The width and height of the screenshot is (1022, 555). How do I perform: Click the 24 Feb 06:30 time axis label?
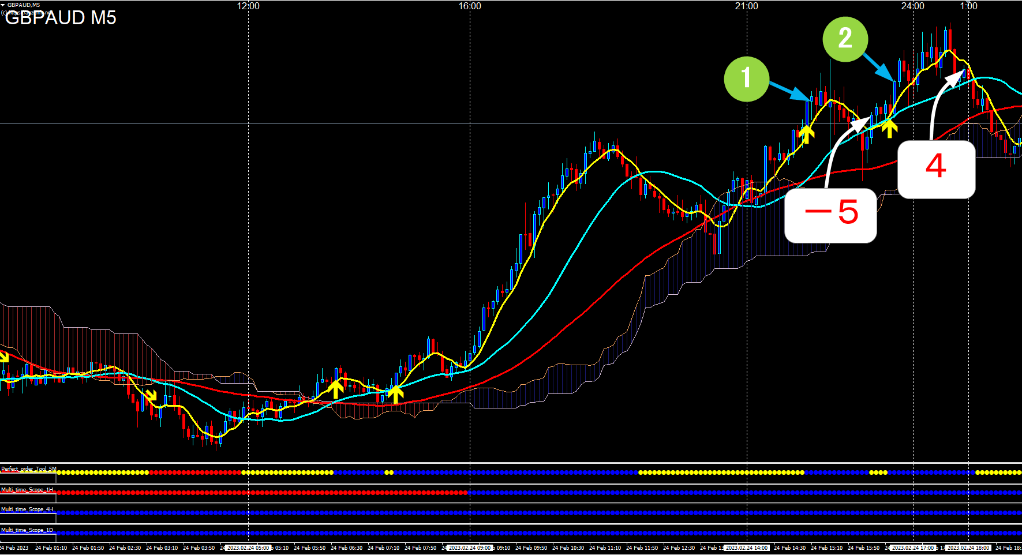(x=346, y=548)
